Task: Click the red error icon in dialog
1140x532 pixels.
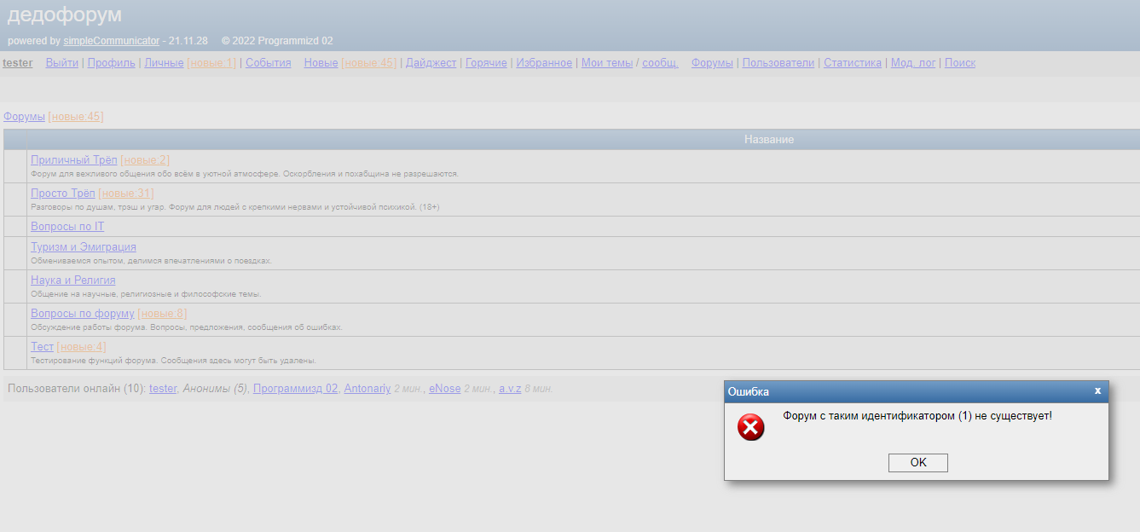Action: coord(750,427)
